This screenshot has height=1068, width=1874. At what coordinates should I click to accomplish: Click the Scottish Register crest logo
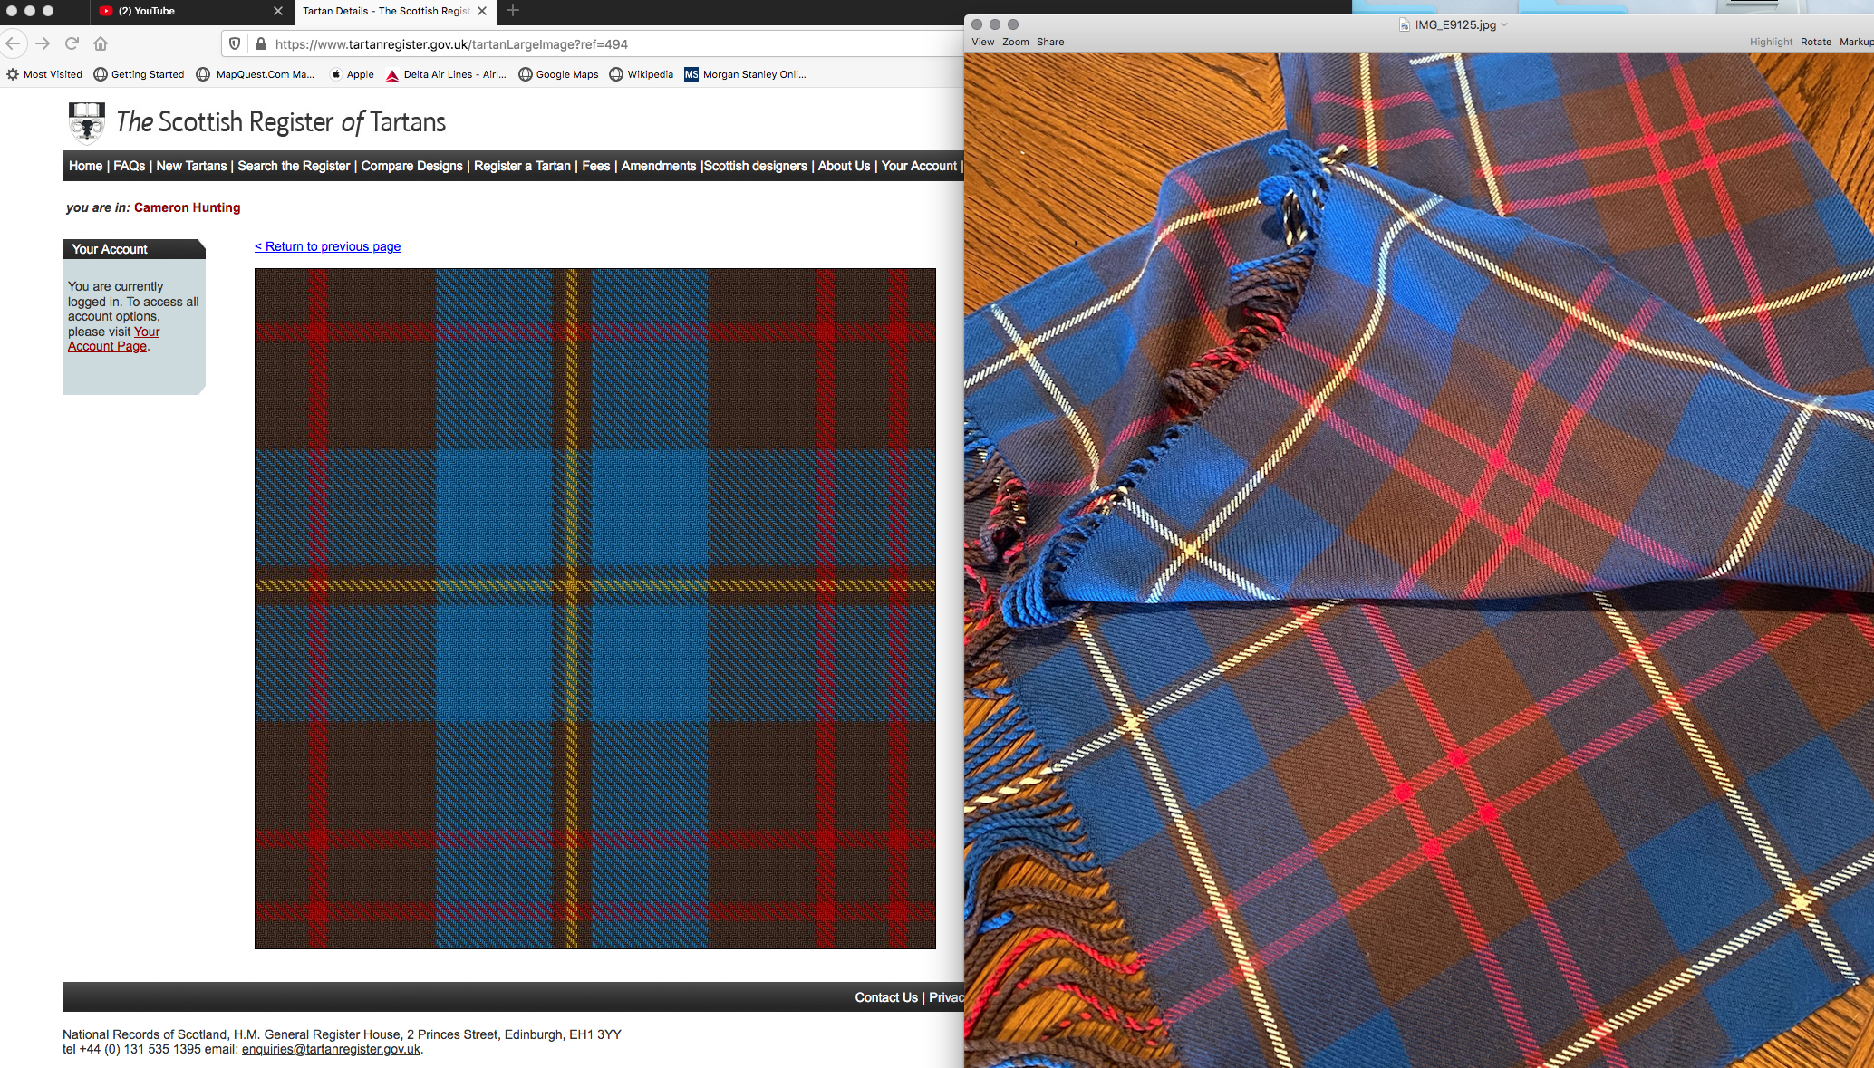click(x=87, y=122)
